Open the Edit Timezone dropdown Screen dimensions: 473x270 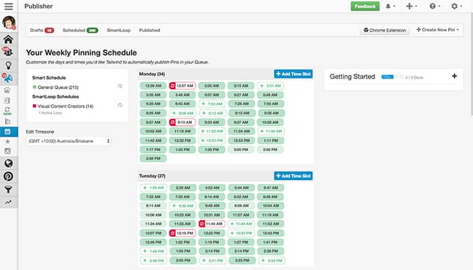(x=69, y=141)
